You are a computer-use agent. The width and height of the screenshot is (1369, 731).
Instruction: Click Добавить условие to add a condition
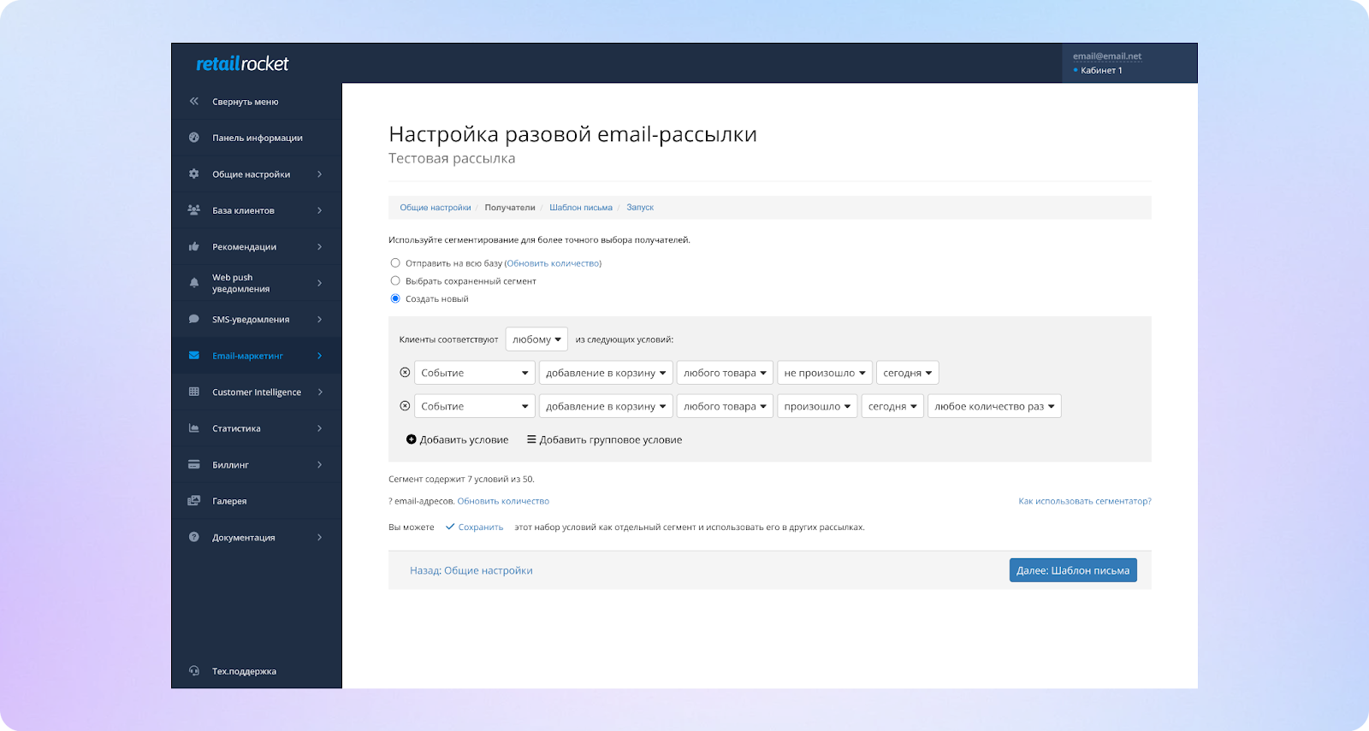click(x=457, y=439)
